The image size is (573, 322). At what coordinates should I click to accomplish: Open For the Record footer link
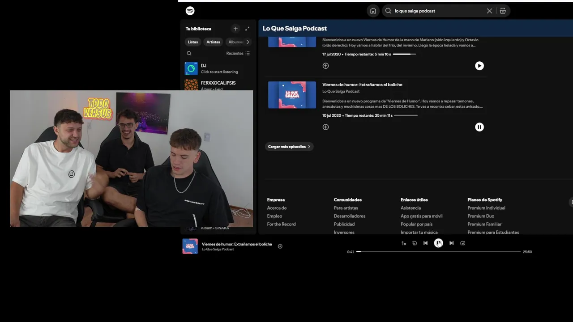281,224
